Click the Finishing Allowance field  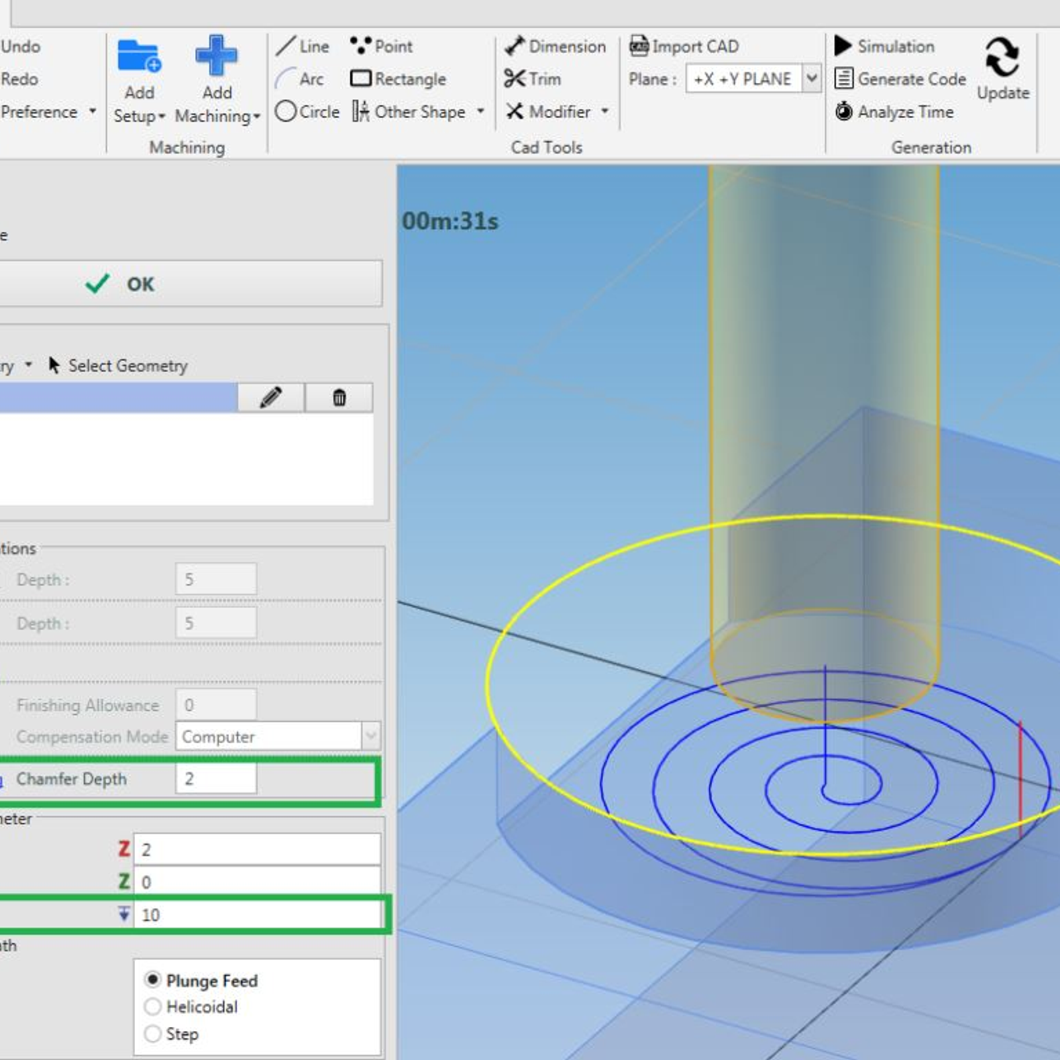coord(216,704)
